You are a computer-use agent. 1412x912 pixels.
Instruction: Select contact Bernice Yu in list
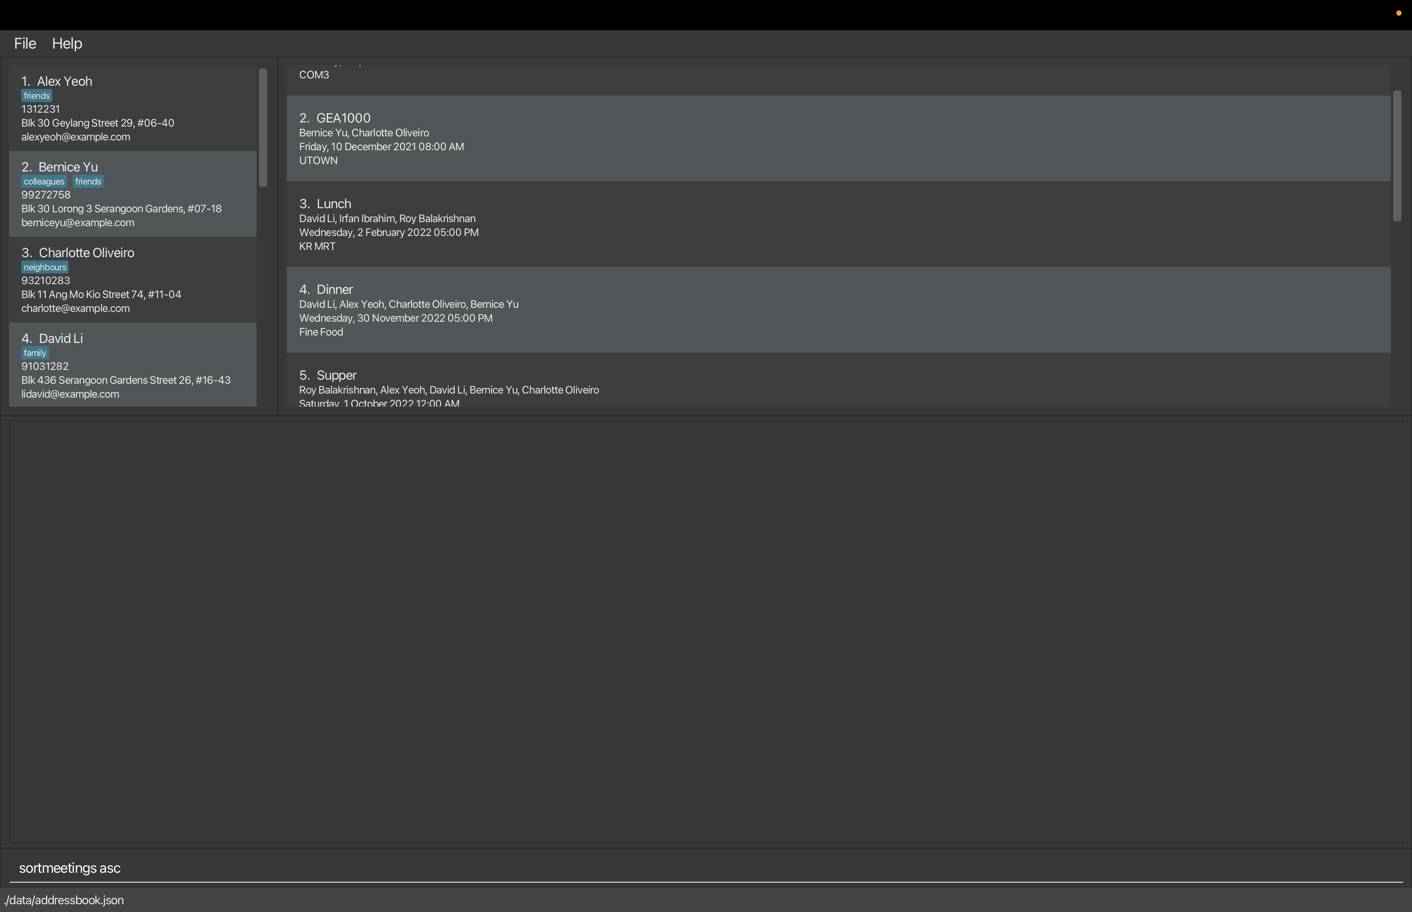tap(133, 194)
